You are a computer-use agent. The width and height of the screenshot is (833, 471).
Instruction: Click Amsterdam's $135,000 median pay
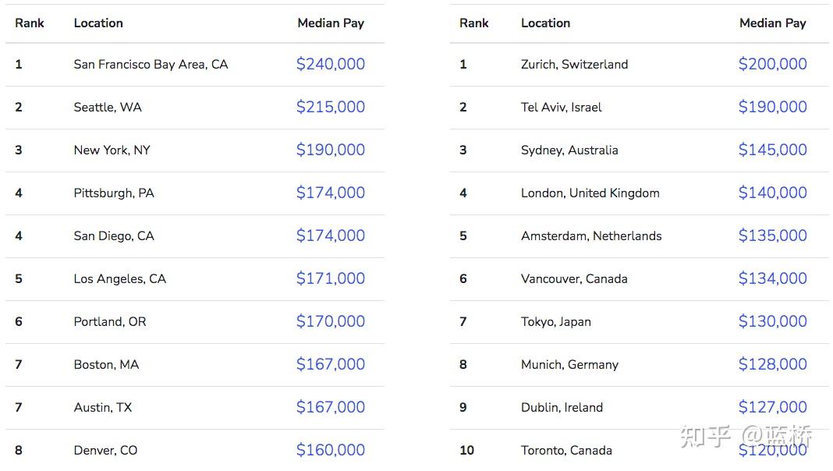click(x=772, y=235)
